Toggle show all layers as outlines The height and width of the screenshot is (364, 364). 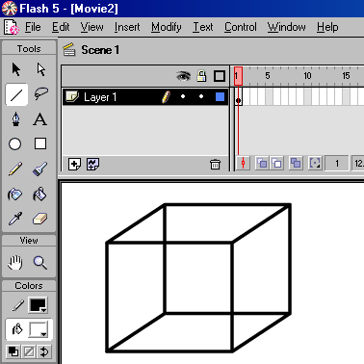pos(220,76)
